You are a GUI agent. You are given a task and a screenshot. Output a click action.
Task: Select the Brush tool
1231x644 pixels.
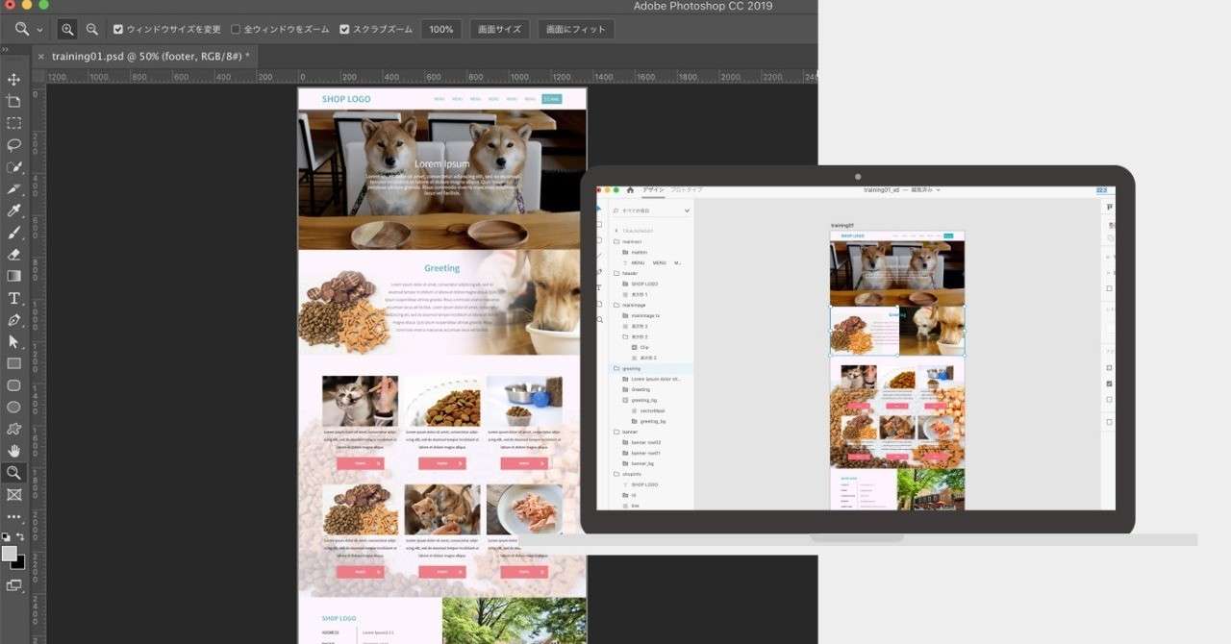click(13, 233)
